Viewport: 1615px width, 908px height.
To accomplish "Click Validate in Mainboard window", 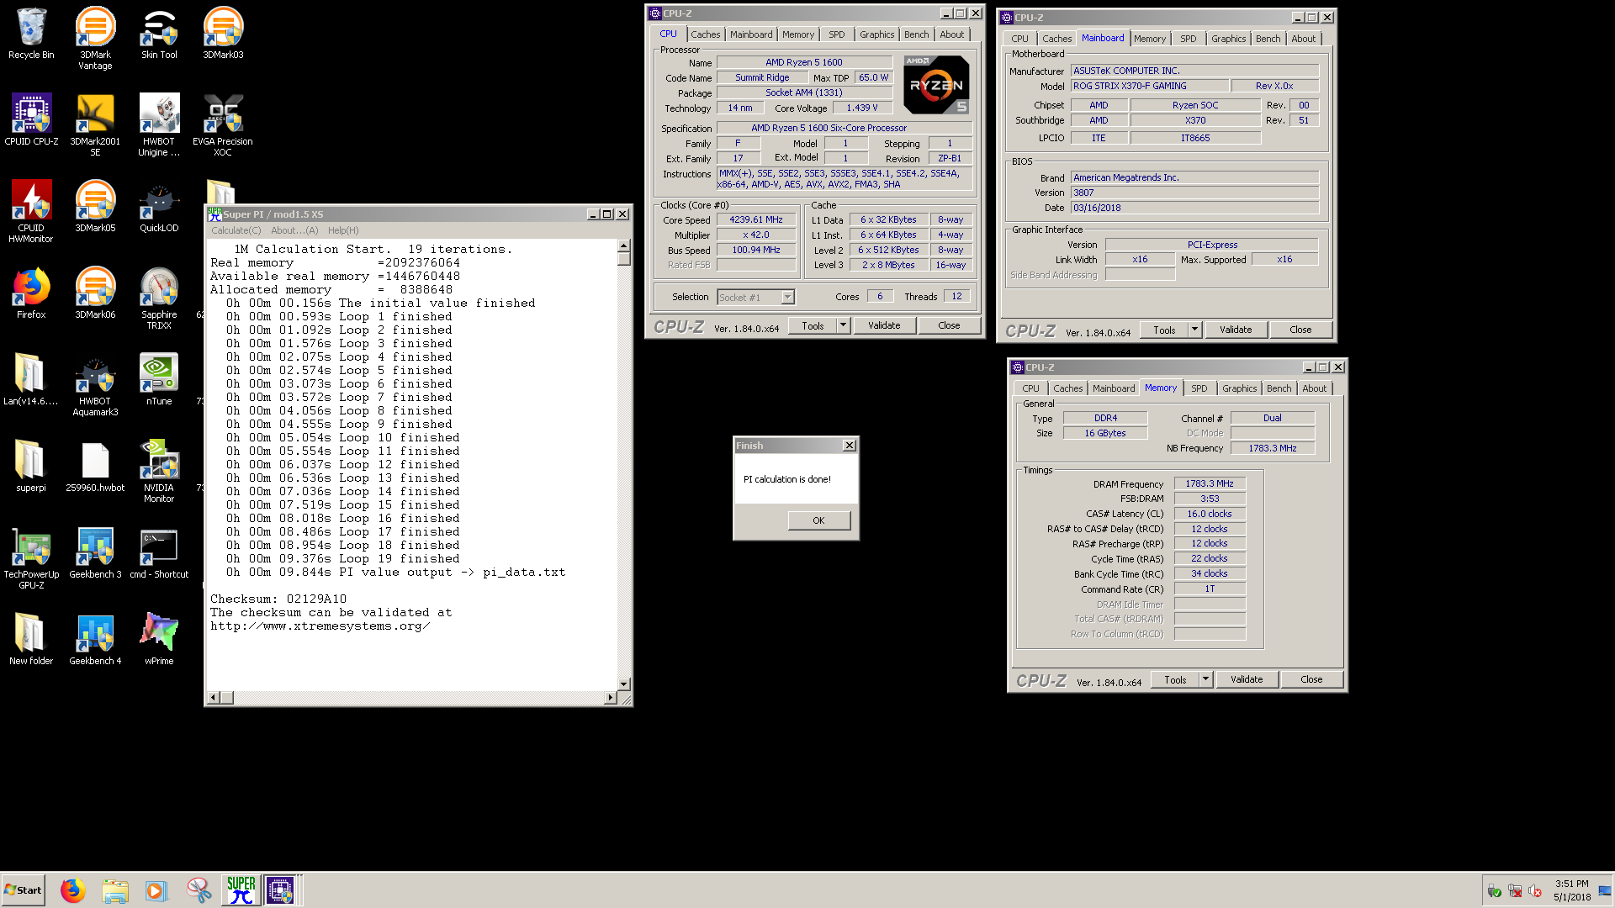I will (1236, 330).
